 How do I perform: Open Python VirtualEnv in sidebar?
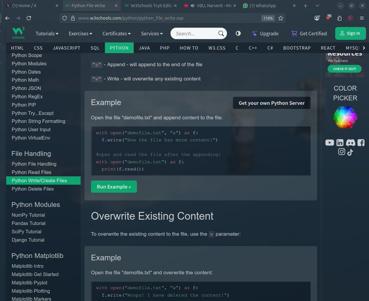(31, 138)
